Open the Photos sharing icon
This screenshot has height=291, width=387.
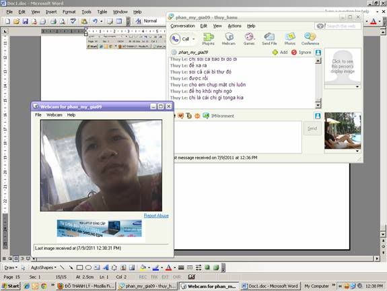[290, 39]
